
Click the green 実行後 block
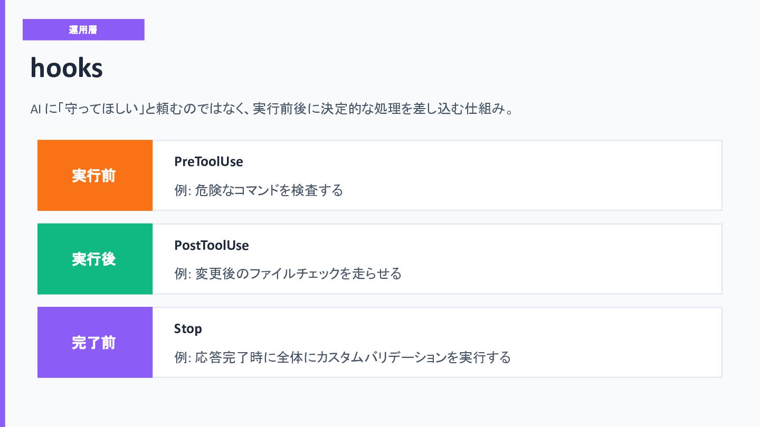tap(95, 259)
